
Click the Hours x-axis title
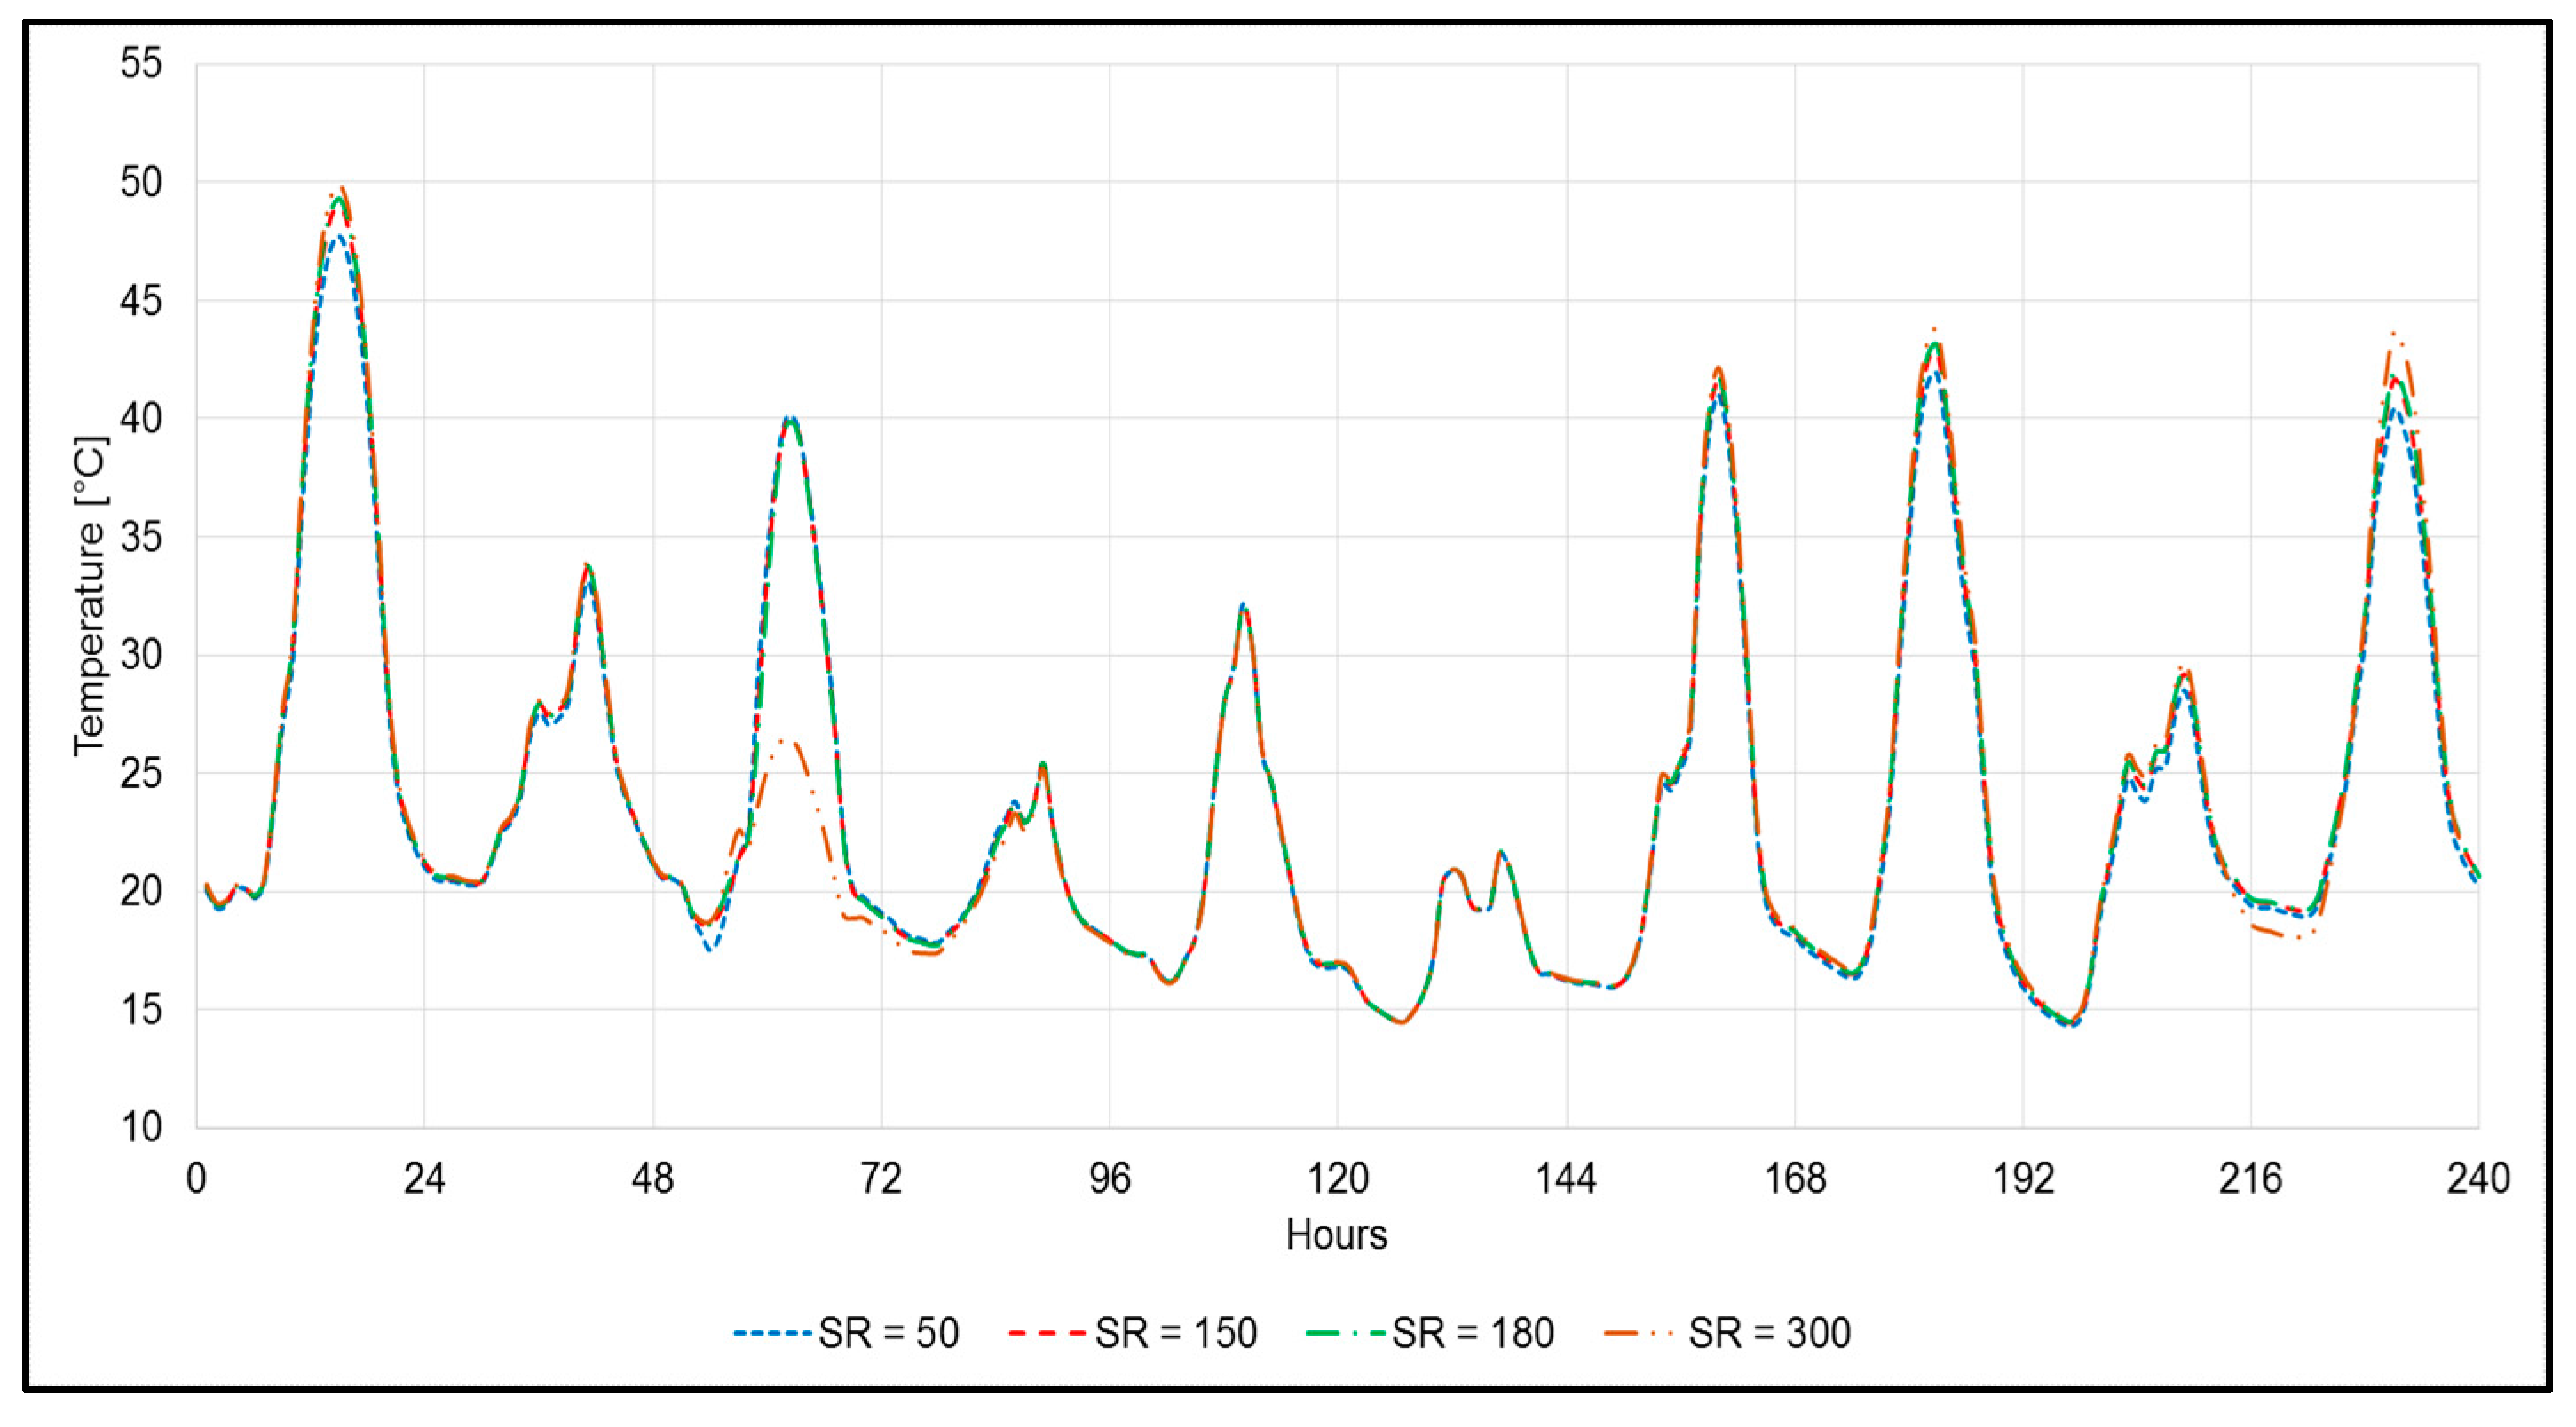(1336, 1236)
